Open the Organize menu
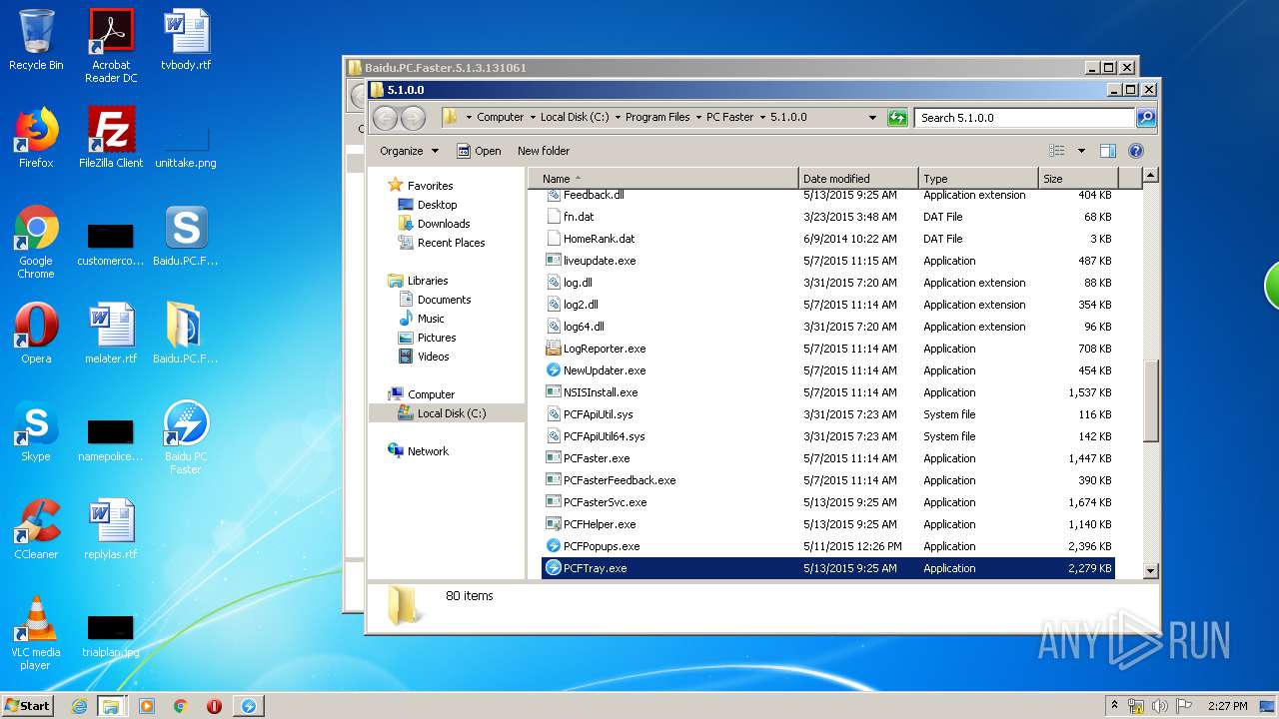1279x719 pixels. click(409, 151)
